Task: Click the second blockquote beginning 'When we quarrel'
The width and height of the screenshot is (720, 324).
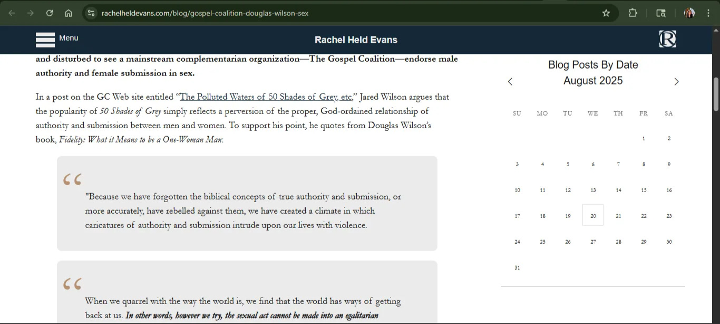Action: pos(247,292)
